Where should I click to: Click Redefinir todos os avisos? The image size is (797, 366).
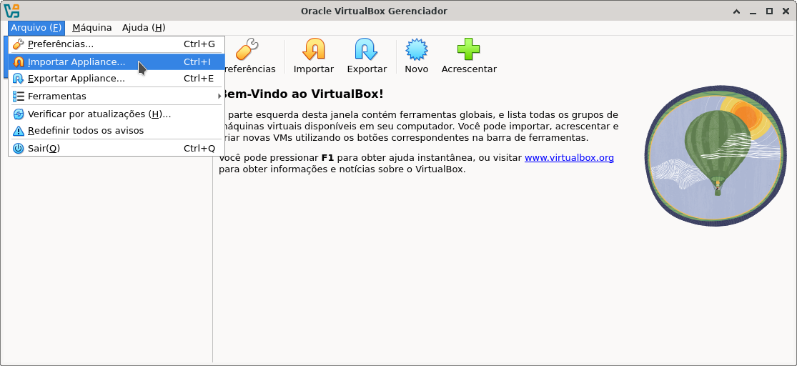pyautogui.click(x=86, y=131)
